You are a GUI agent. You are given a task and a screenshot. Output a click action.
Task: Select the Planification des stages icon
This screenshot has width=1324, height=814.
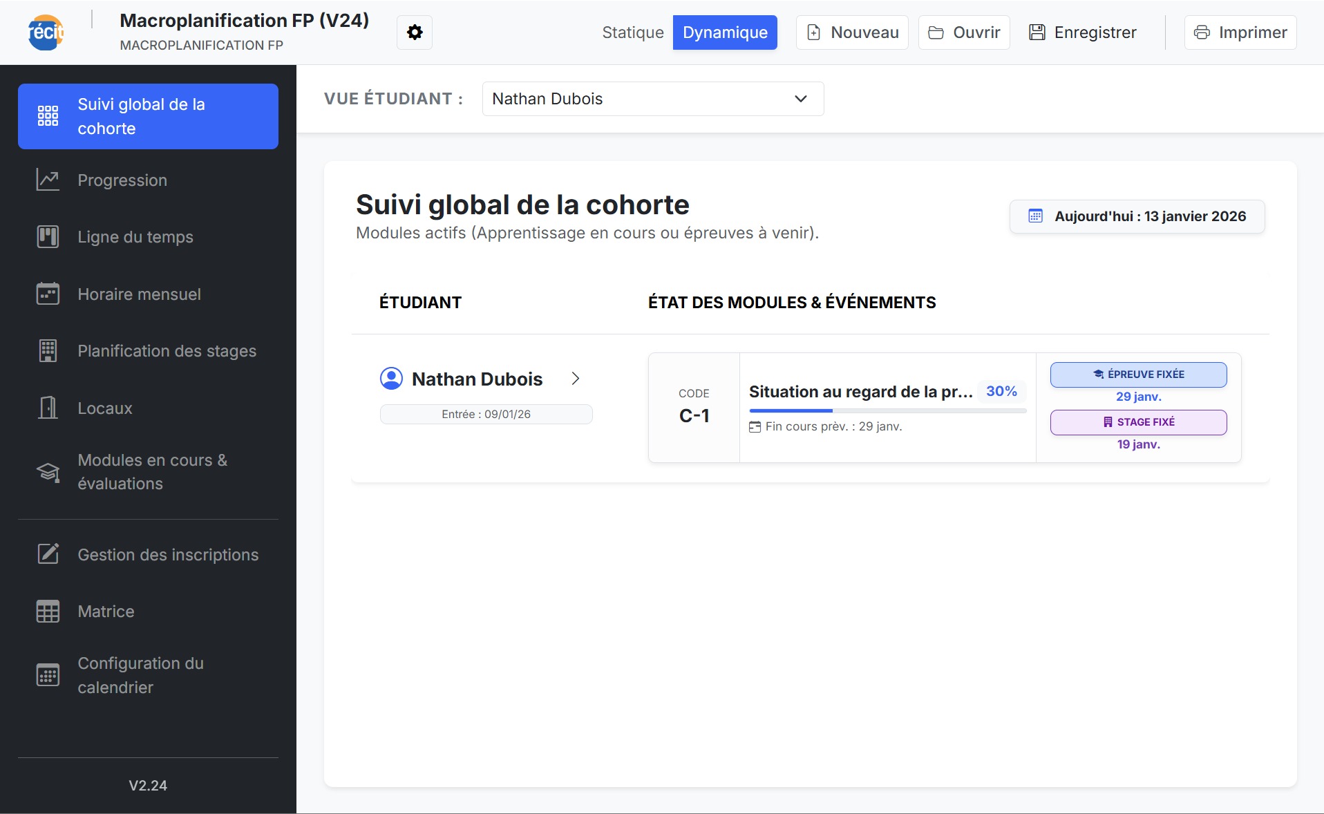47,351
